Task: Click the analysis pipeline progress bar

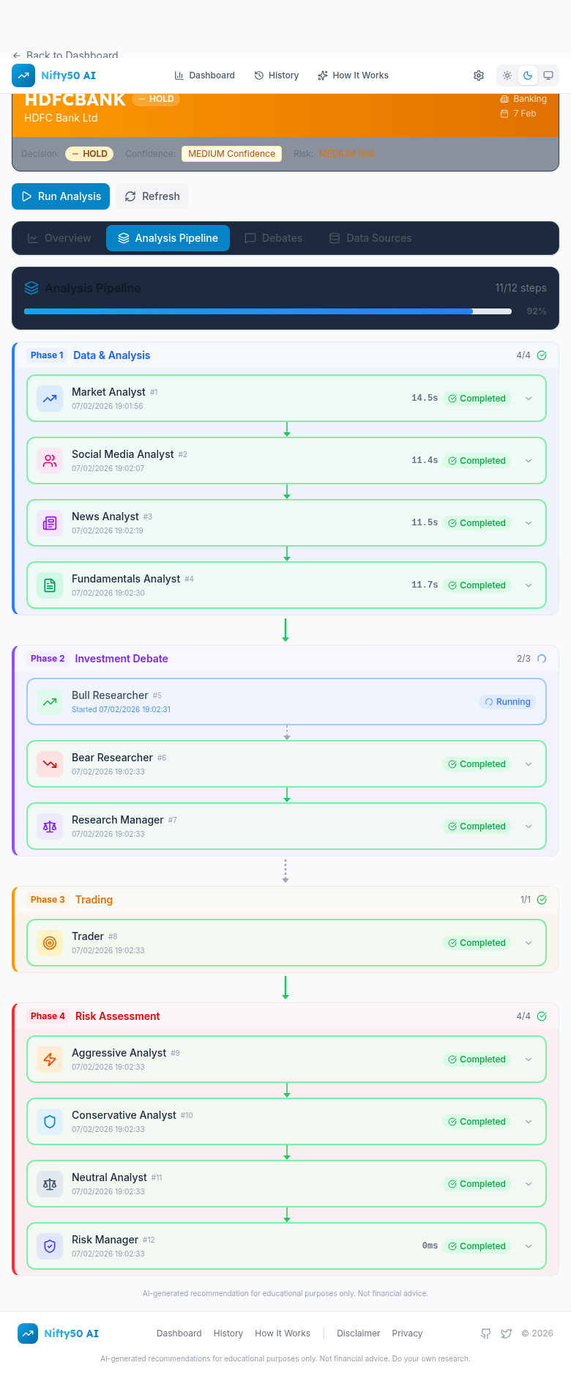Action: pos(268,311)
